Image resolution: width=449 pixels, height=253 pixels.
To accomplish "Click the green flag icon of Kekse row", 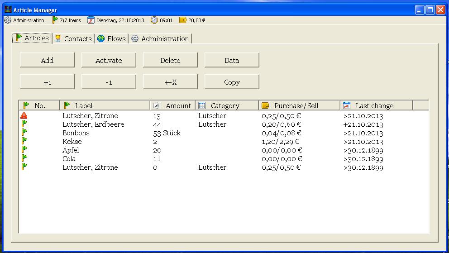I will pyautogui.click(x=24, y=141).
